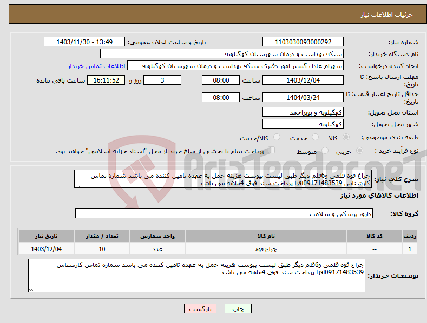Screen dimensions: 427x323
Task: Click the طبقه بندی موضوعی label
Action: pos(390,137)
